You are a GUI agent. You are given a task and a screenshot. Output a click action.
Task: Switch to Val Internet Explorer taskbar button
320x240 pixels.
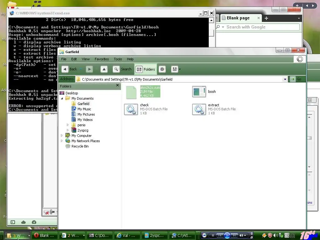[x=127, y=236]
